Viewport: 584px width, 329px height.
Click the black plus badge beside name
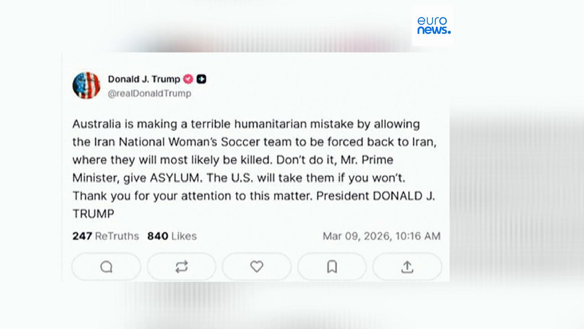click(x=201, y=79)
